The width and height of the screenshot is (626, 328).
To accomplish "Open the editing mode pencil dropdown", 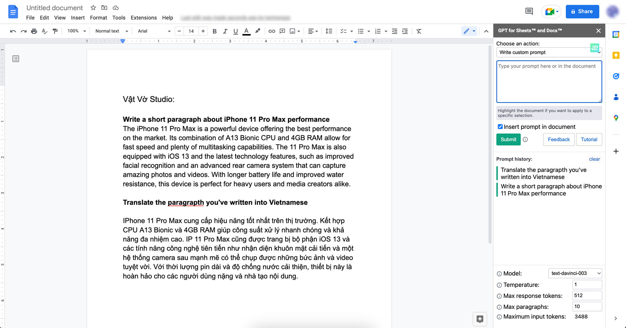I will pos(469,31).
